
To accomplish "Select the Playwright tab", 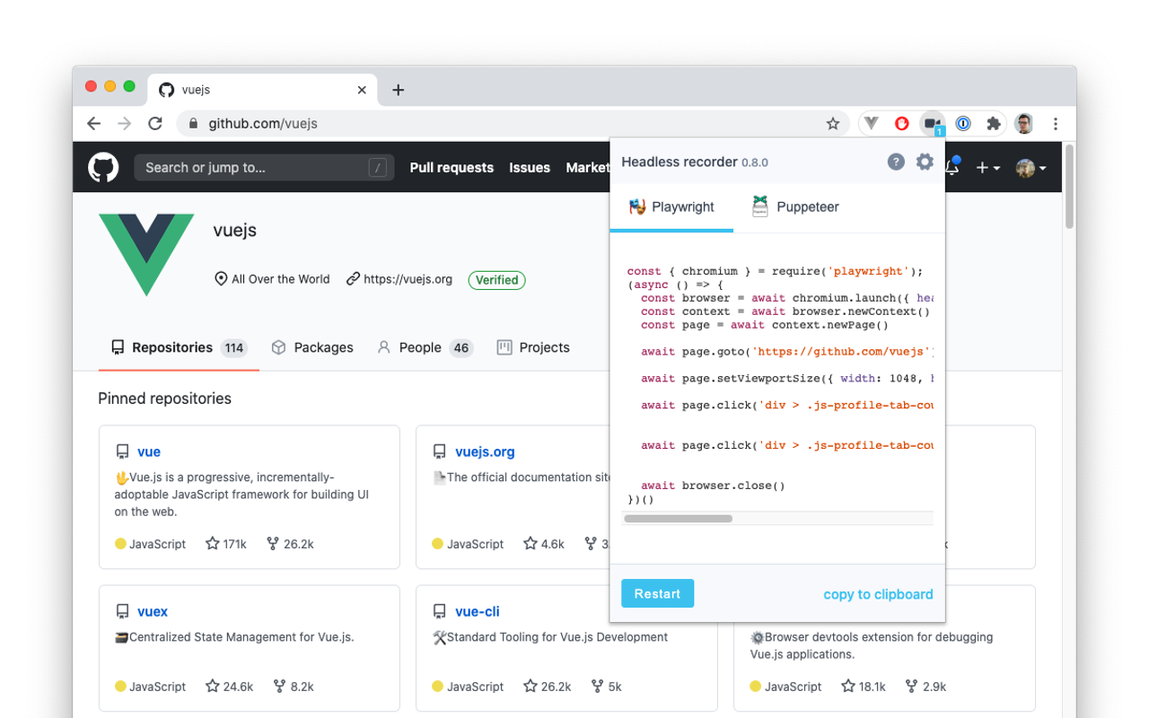I will coord(671,206).
